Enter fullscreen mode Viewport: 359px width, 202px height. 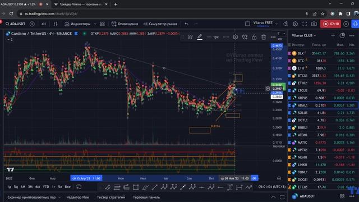click(x=305, y=24)
